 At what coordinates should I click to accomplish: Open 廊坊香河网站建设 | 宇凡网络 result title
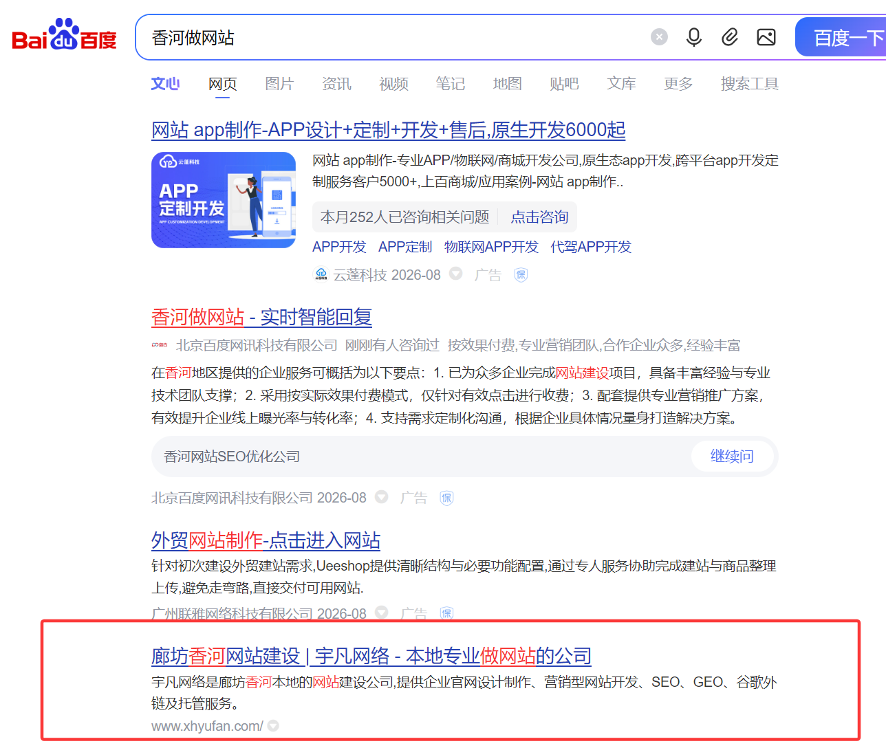(x=371, y=656)
